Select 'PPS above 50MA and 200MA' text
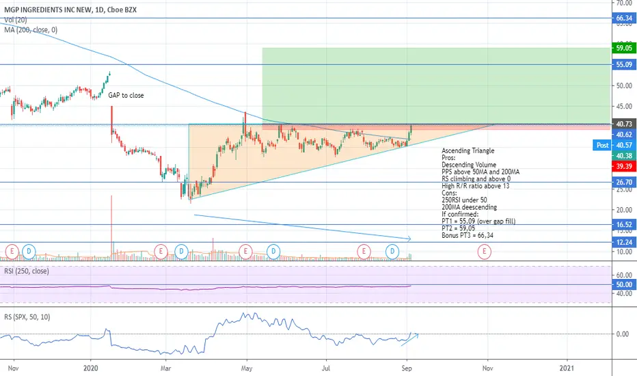 click(x=480, y=172)
